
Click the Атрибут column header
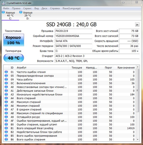pos(42,68)
